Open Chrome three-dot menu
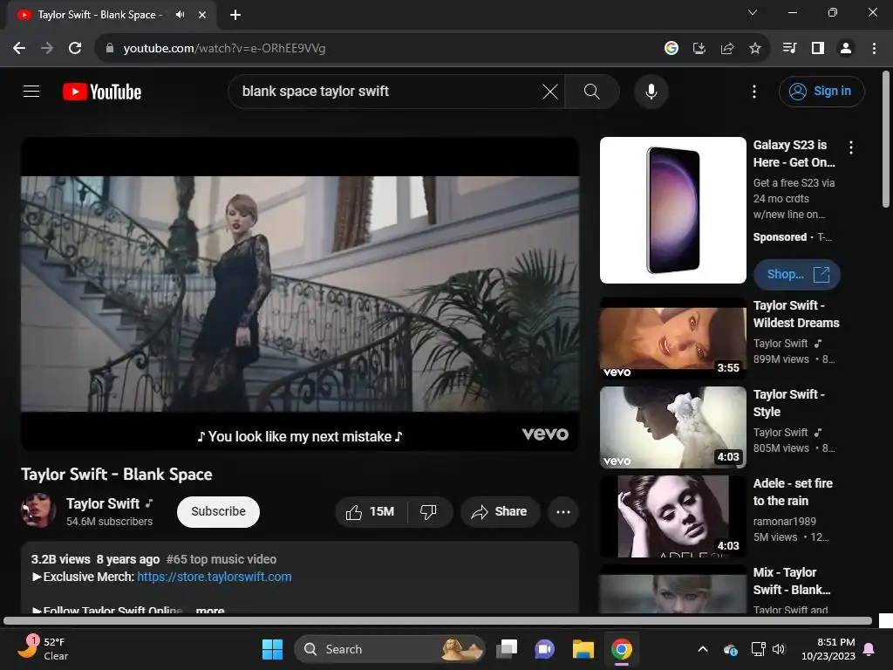893x670 pixels. click(874, 49)
